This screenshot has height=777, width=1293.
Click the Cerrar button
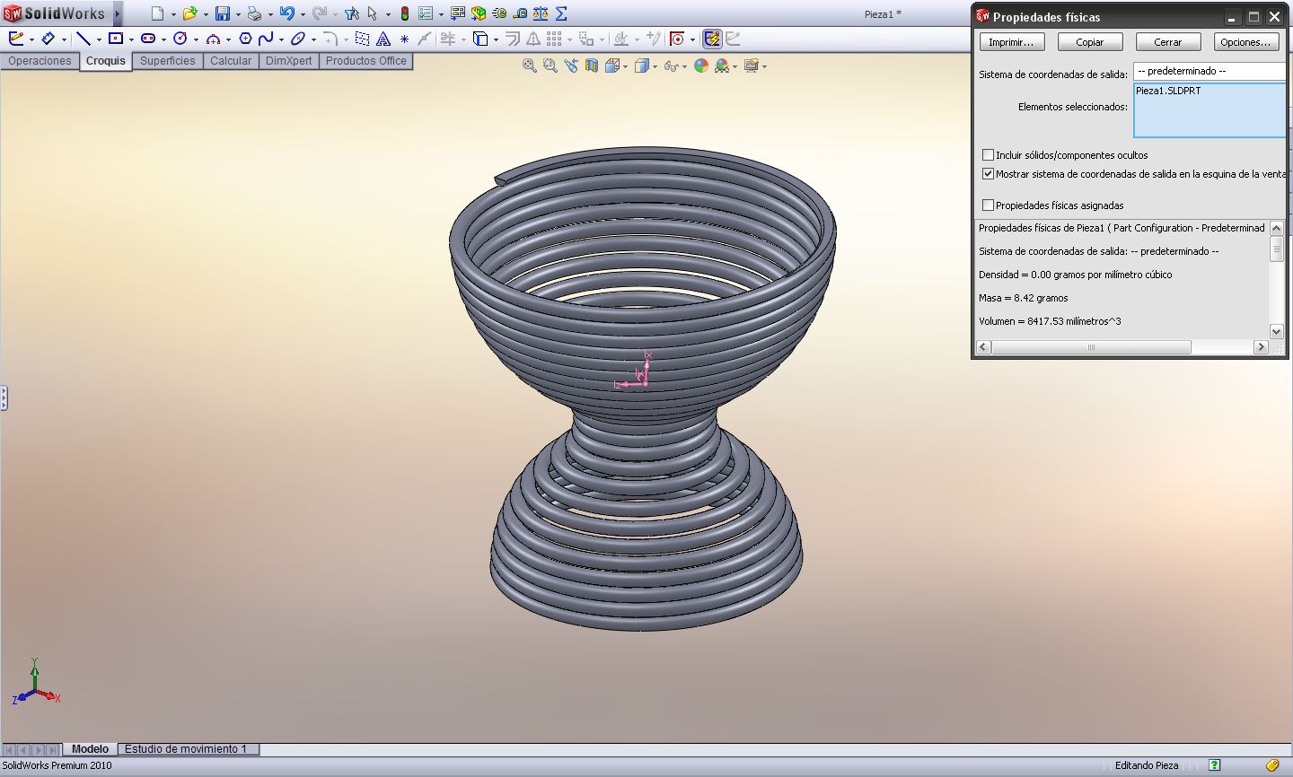pos(1168,42)
